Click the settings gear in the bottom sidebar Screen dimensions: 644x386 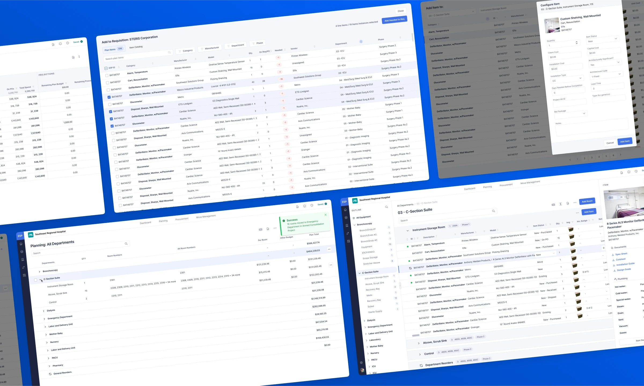coord(361,363)
